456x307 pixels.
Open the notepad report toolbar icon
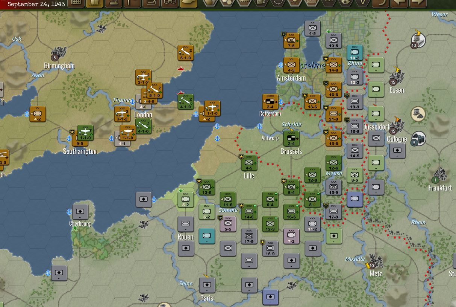(151, 3)
